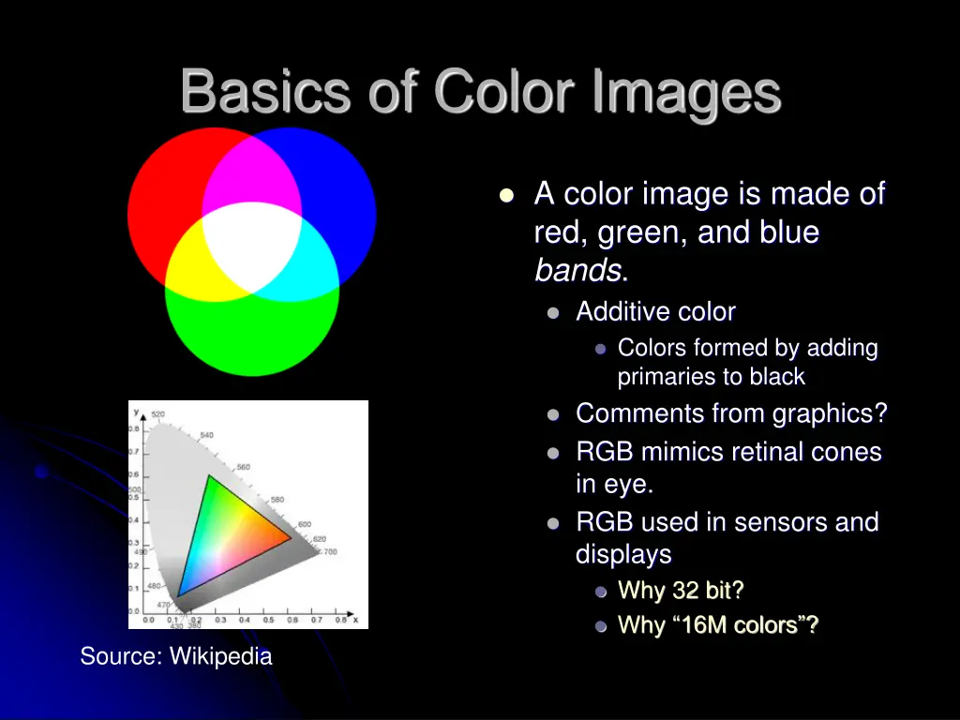Click the 'Why 32 bit?' sub-bullet
The image size is (960, 720).
(681, 591)
